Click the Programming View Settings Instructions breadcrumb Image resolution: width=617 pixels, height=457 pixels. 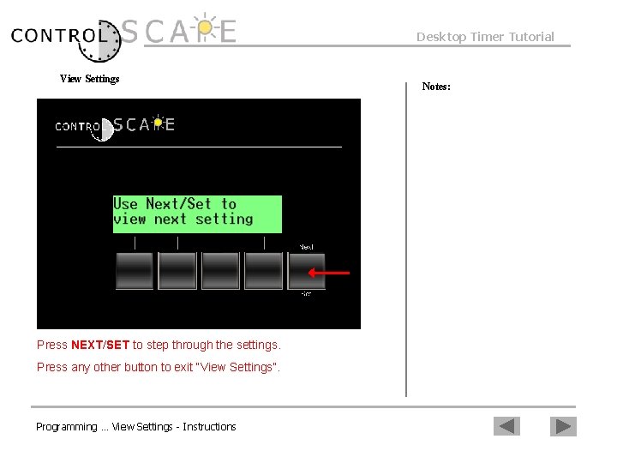coord(135,427)
